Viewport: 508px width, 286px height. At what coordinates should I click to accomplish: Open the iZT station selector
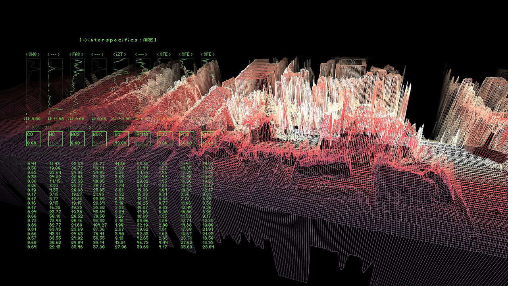tap(120, 54)
